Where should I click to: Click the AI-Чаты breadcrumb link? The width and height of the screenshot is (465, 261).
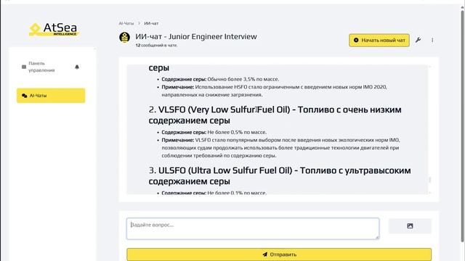(126, 23)
